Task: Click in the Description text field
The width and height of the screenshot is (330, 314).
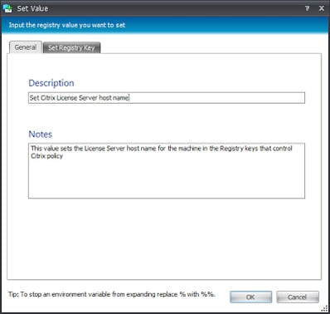Action: tap(167, 98)
